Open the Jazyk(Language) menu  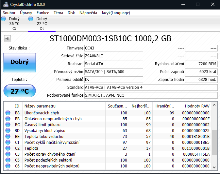(116, 13)
